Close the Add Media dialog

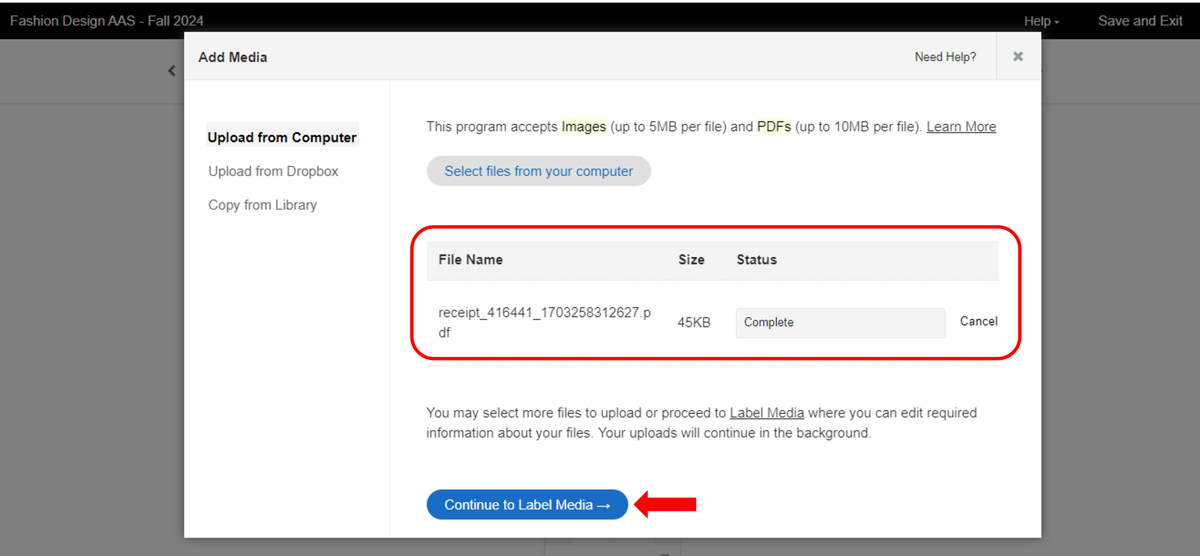pyautogui.click(x=1018, y=57)
